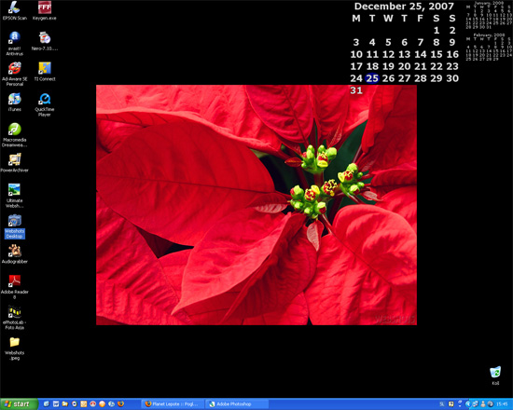Open the folder icon in Quick Launch
Viewport: 513px width, 410px height.
click(64, 403)
